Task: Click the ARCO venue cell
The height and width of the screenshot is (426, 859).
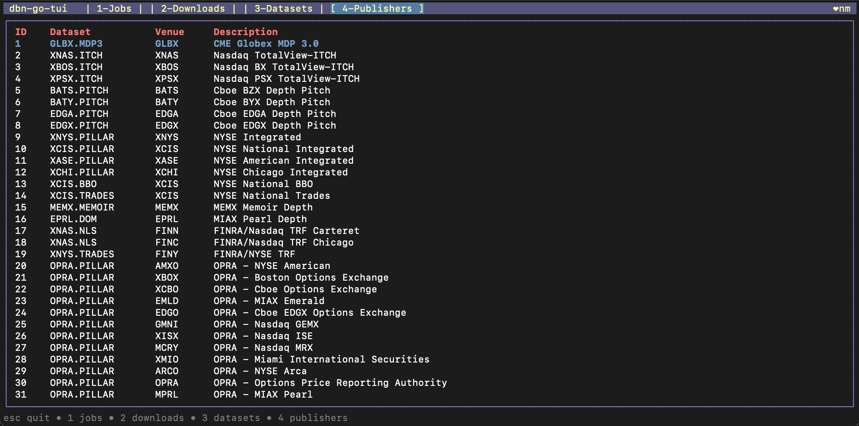Action: click(x=167, y=371)
